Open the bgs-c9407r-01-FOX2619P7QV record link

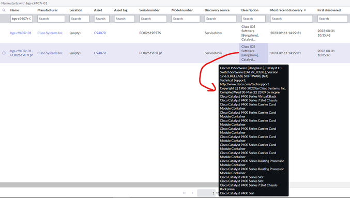(21, 53)
